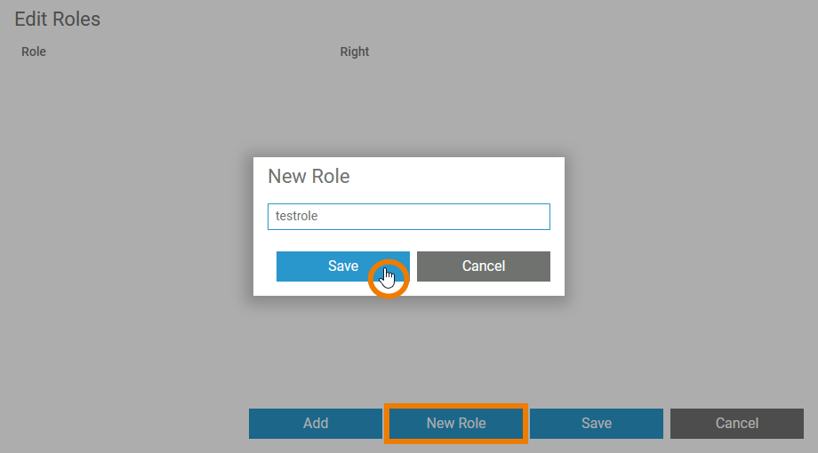818x453 pixels.
Task: Click Cancel right of the bottom Save
Action: pos(736,424)
